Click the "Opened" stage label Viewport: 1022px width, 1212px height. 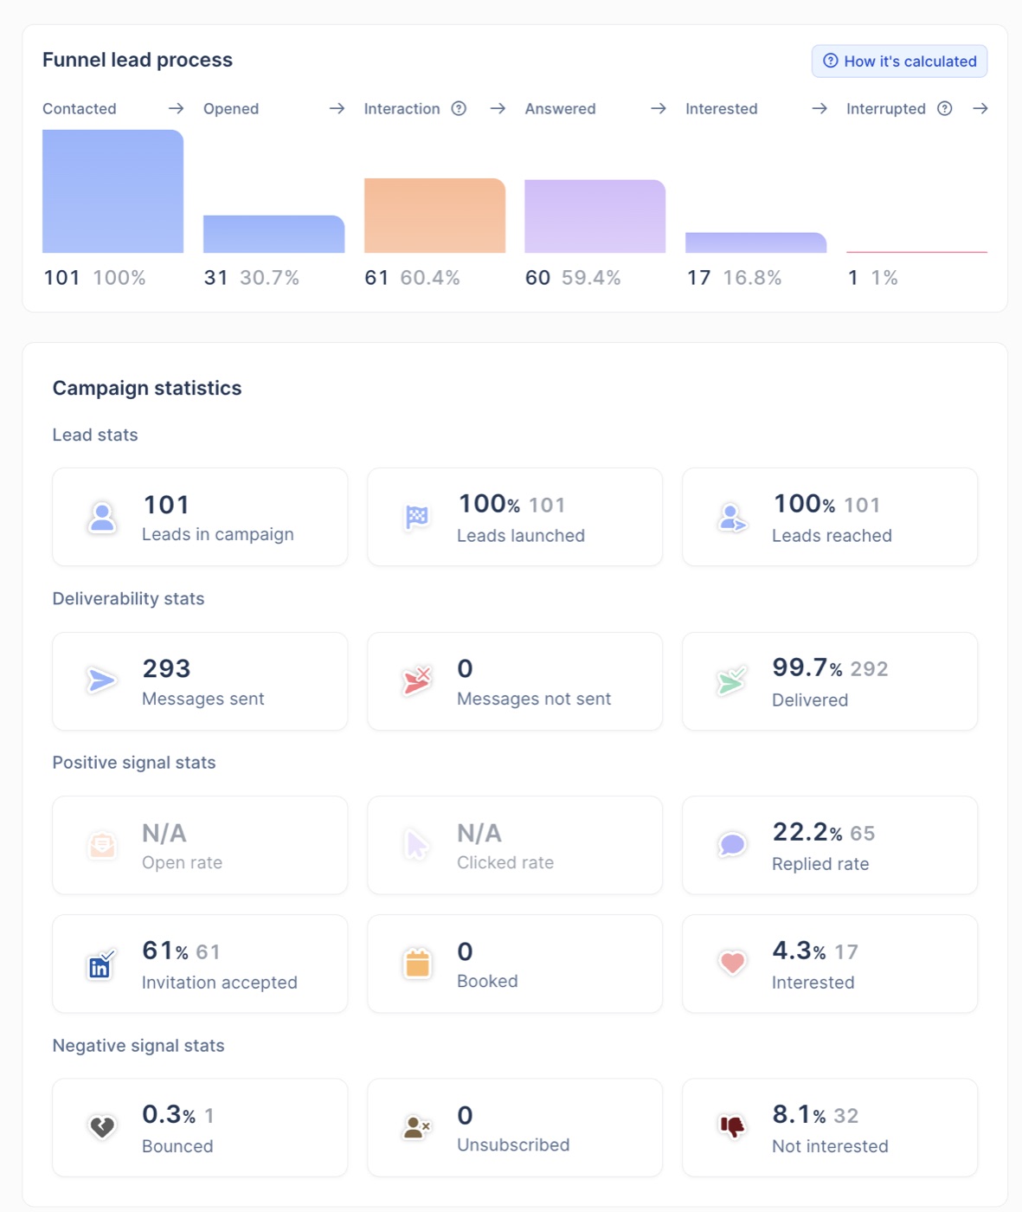click(x=231, y=108)
